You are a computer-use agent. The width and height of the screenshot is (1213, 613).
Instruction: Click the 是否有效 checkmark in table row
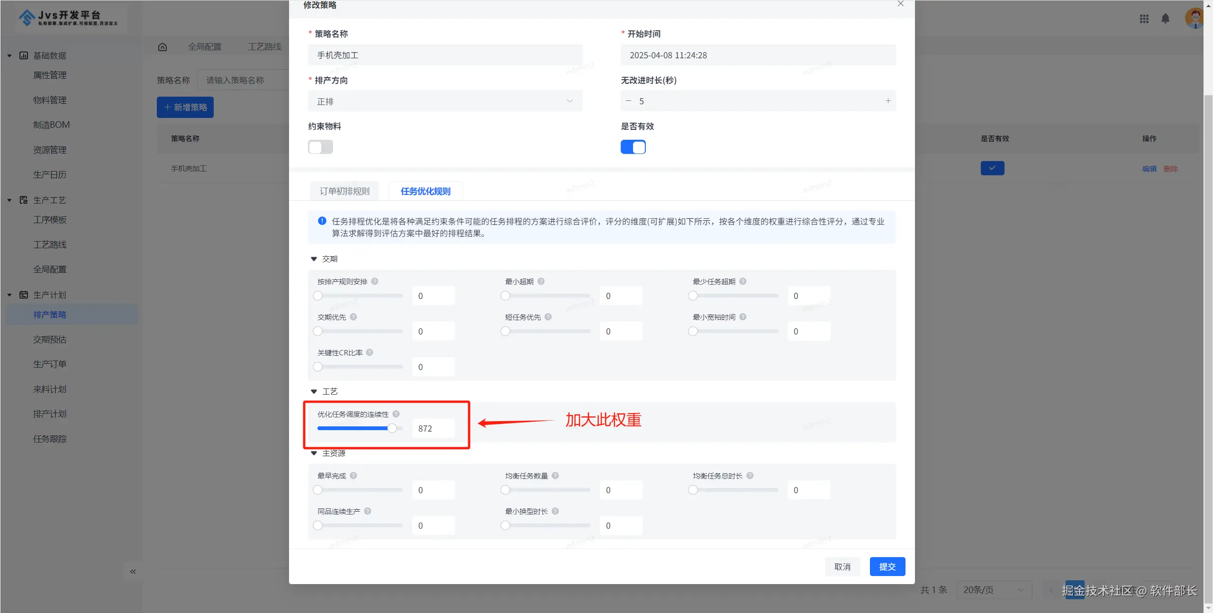coord(992,168)
